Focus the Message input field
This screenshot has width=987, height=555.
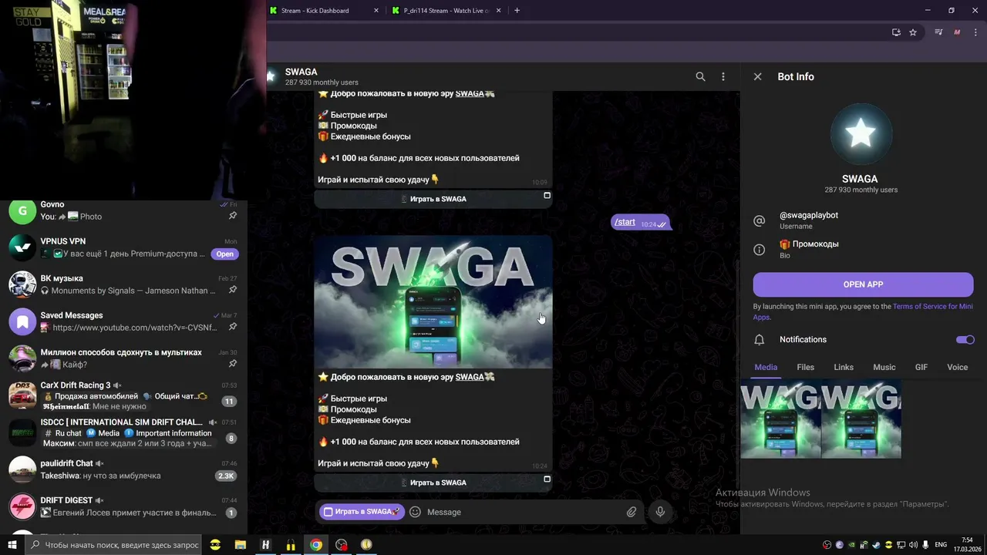click(523, 512)
